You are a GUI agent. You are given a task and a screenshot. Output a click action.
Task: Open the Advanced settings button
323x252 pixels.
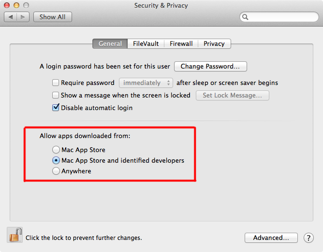coord(271,238)
